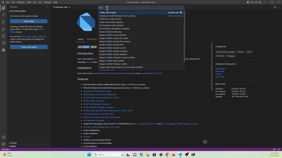
Task: Open the Python icon in activity bar
Action: [4, 50]
